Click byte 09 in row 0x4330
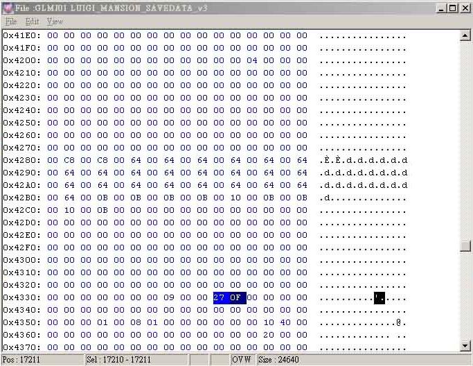Image resolution: width=473 pixels, height=366 pixels. [169, 298]
